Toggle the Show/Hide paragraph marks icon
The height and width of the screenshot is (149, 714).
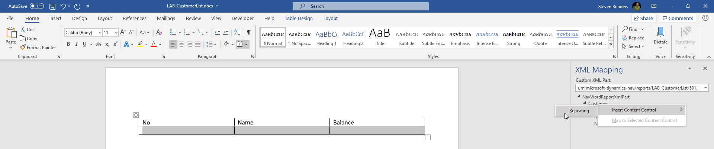tap(249, 33)
